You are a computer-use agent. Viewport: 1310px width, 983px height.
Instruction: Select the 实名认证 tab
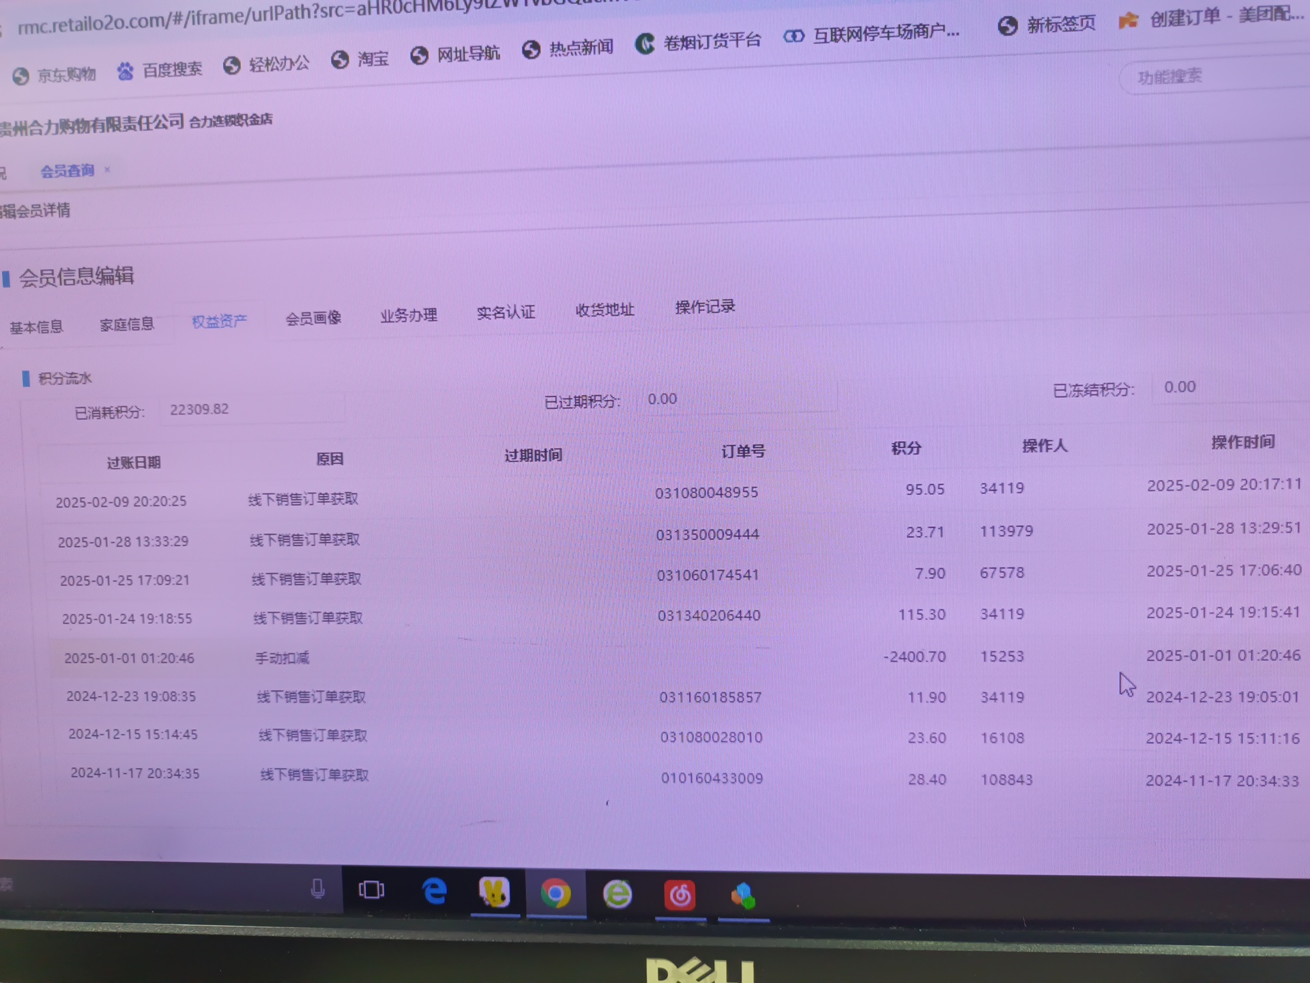pyautogui.click(x=506, y=313)
